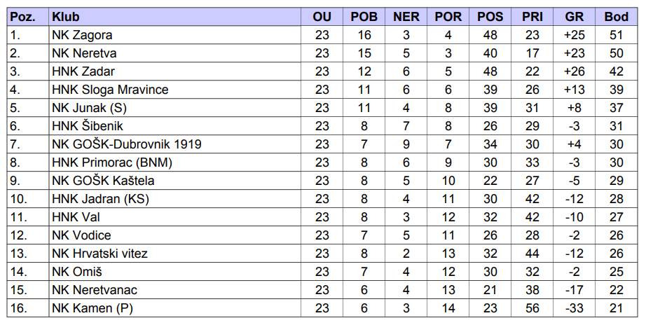Select the +26 goal difference cell
This screenshot has width=646, height=325.
coord(574,71)
